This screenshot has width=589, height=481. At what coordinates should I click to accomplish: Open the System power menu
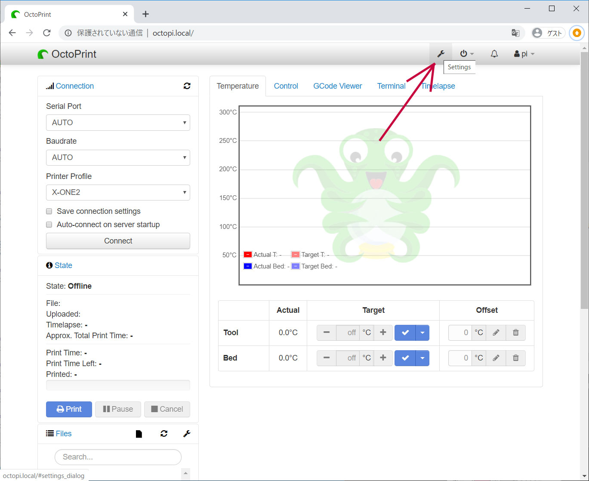[467, 54]
